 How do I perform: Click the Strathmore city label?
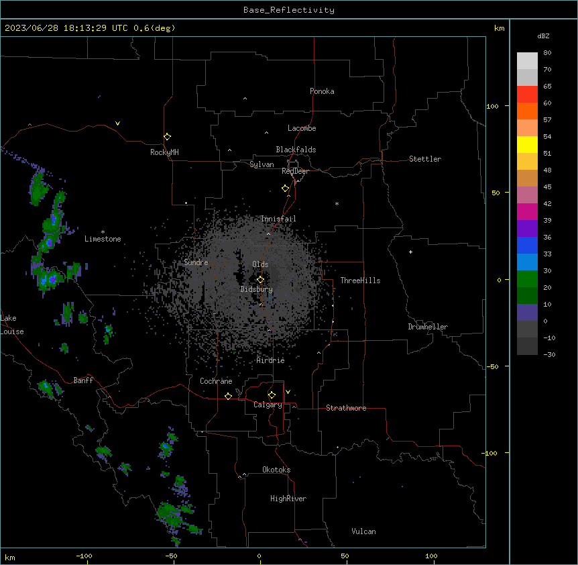[x=346, y=408]
